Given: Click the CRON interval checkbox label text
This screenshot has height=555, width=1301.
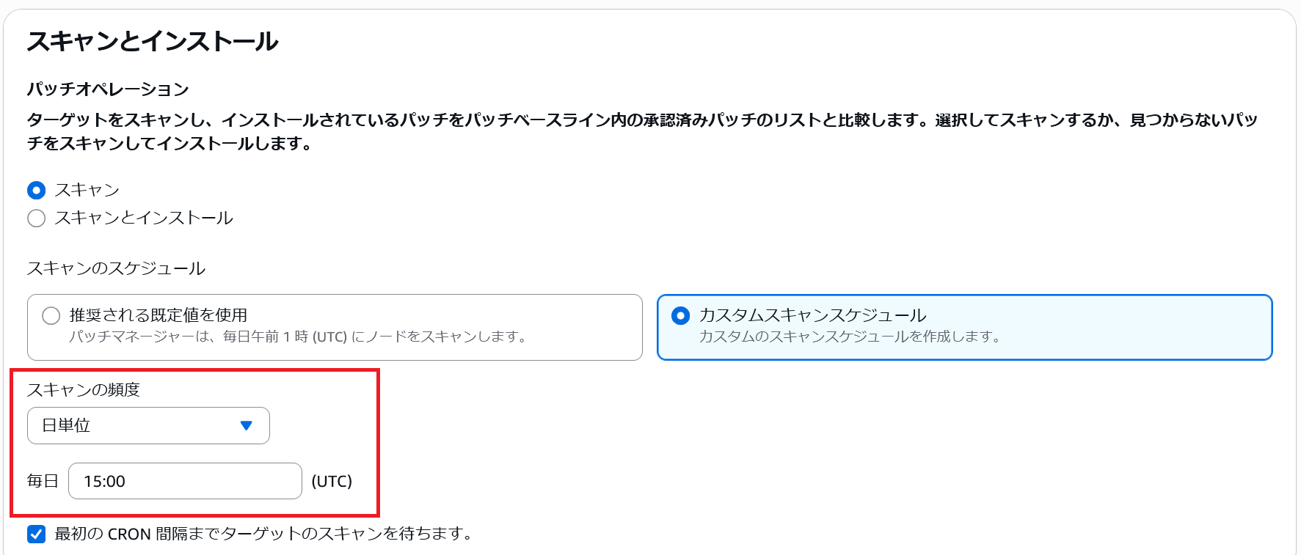Looking at the screenshot, I should point(264,534).
